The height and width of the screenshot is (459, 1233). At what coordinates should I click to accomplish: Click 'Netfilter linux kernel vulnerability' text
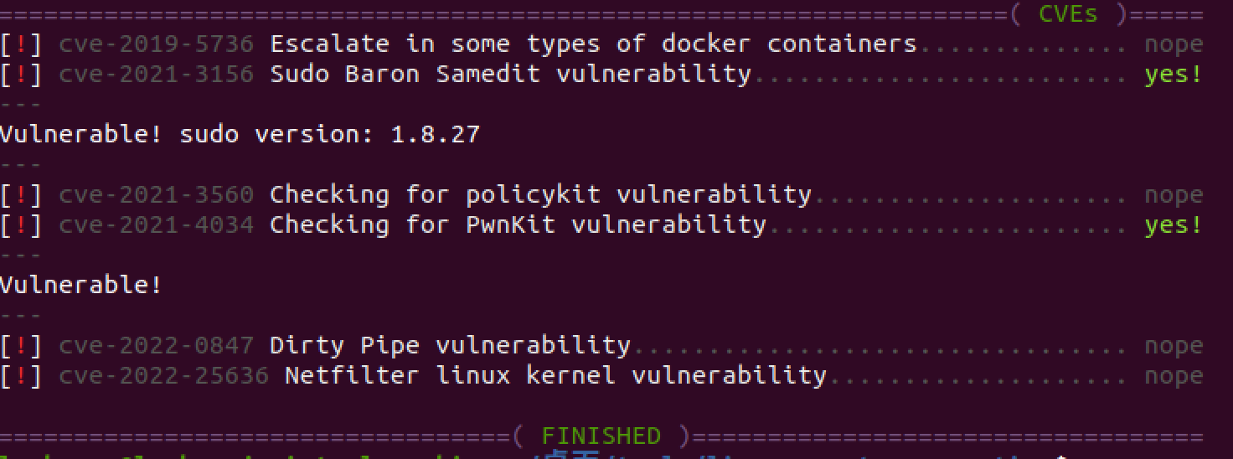pos(555,375)
